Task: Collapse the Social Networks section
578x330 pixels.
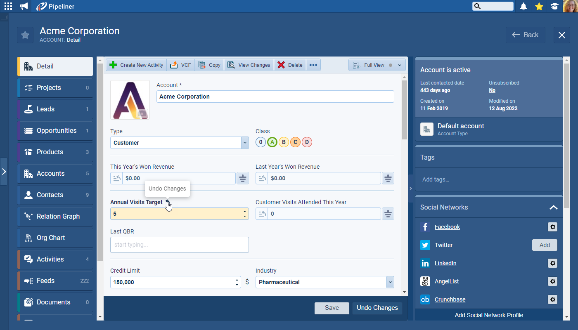Action: 553,207
